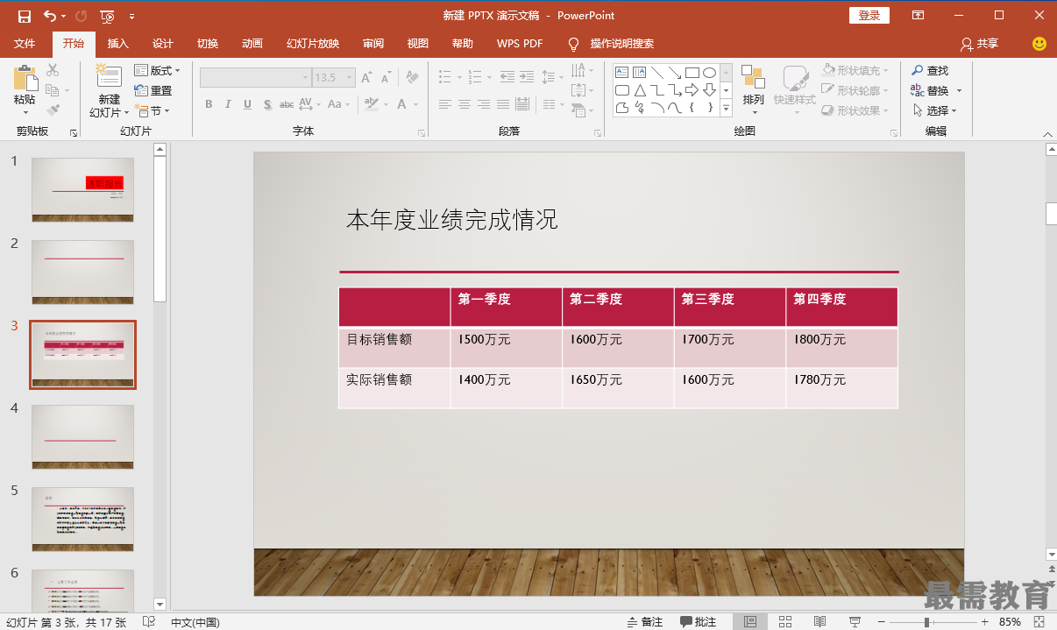
Task: Toggle Underline formatting
Action: tap(247, 104)
